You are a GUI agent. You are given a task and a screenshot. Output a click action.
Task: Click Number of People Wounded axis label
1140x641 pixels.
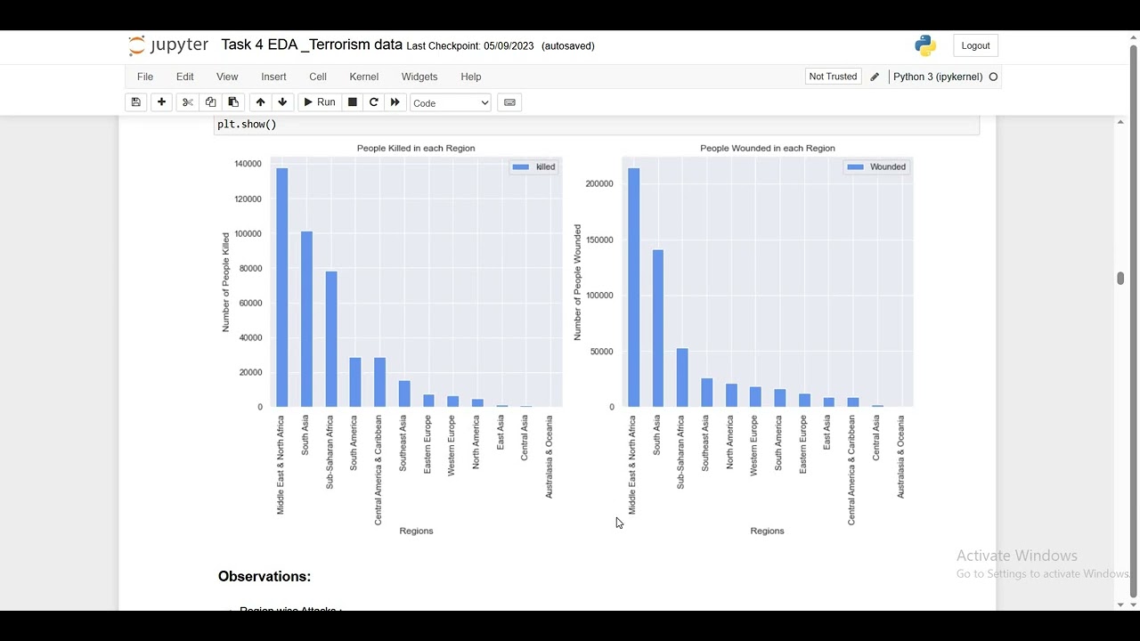578,282
